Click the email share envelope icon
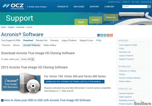 tap(105, 35)
